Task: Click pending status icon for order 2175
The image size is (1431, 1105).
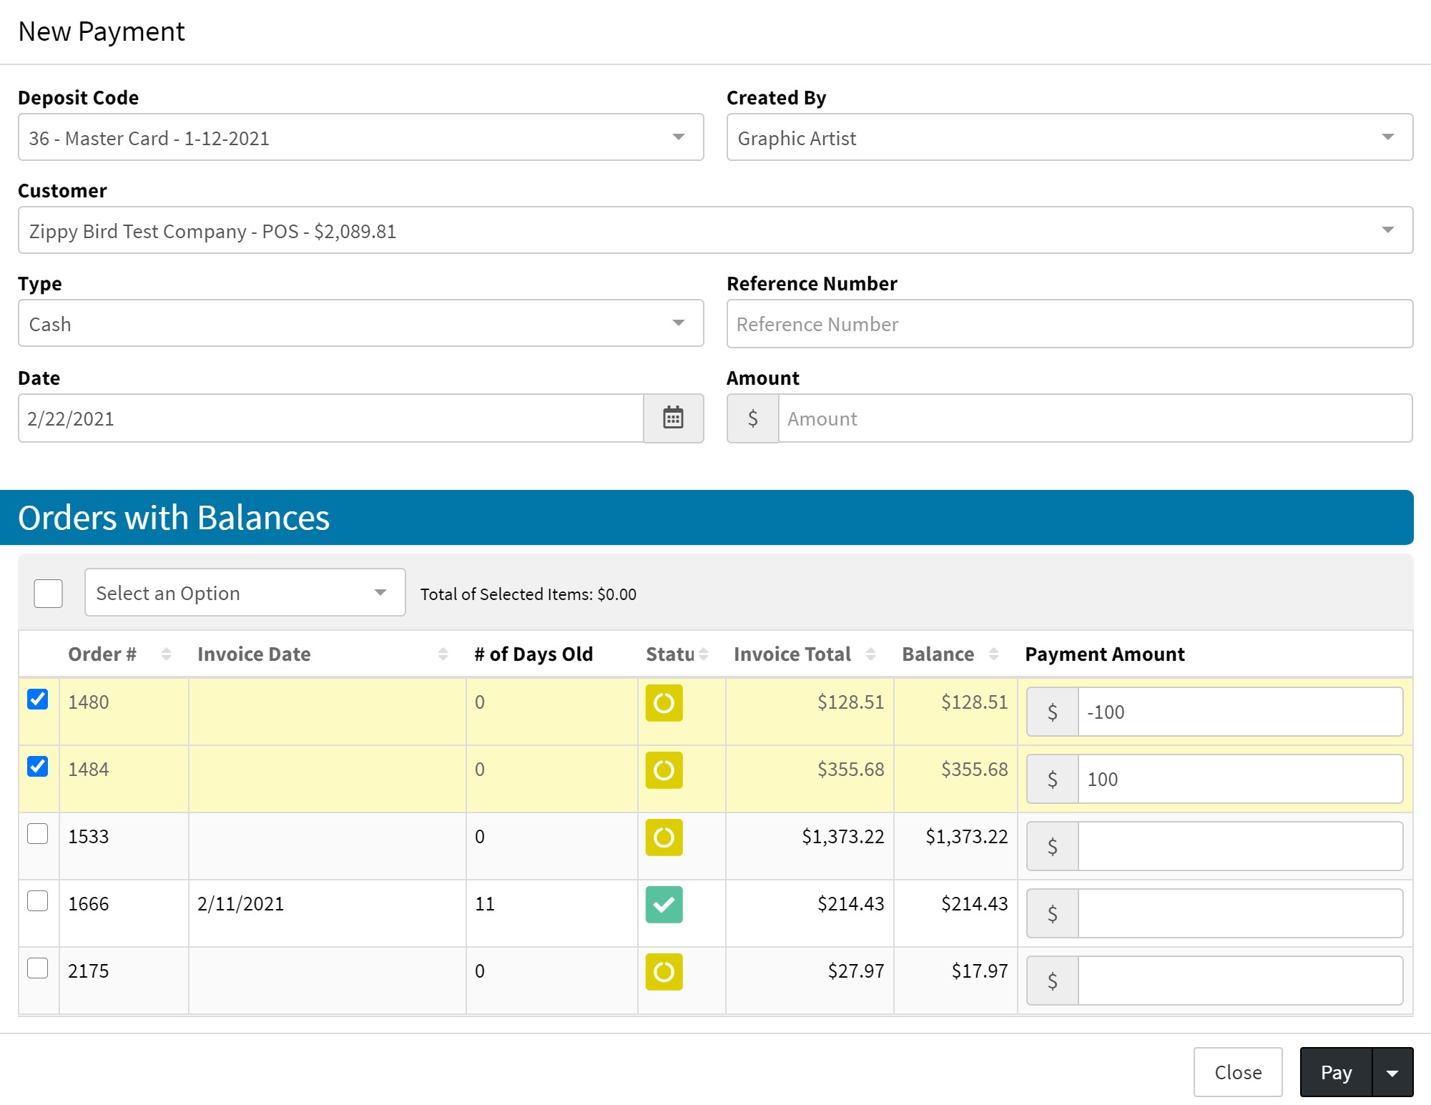Action: [x=664, y=972]
